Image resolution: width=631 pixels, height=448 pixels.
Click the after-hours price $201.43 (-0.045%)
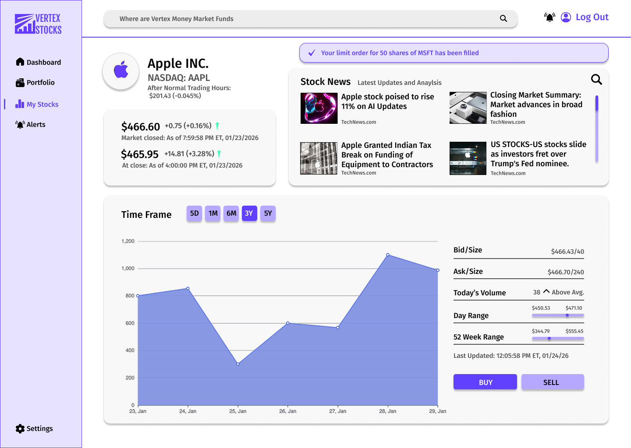tap(175, 96)
